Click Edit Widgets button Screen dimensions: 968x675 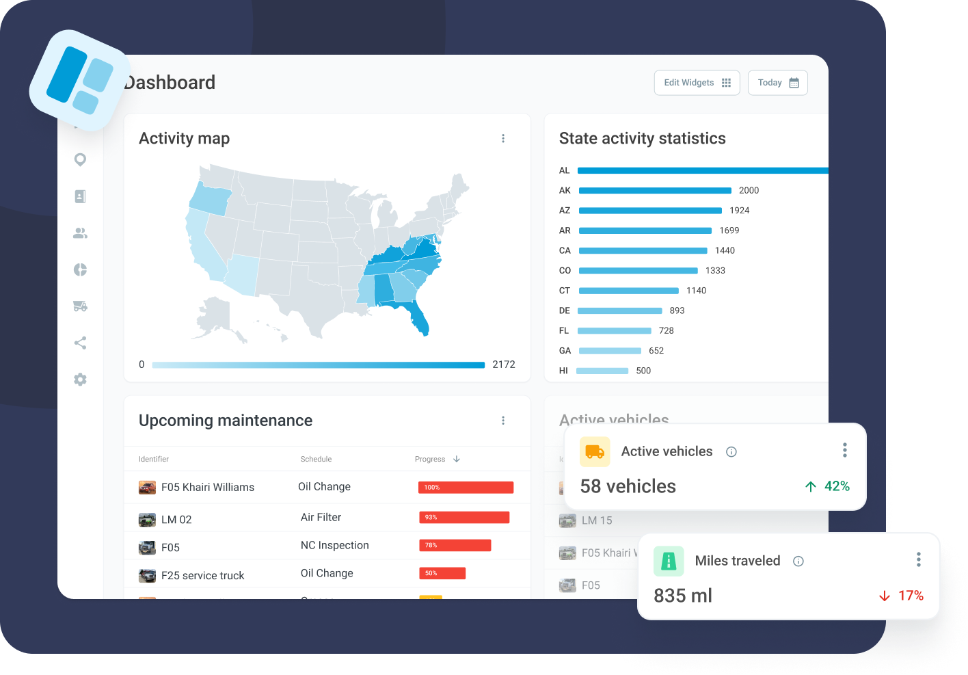coord(697,83)
